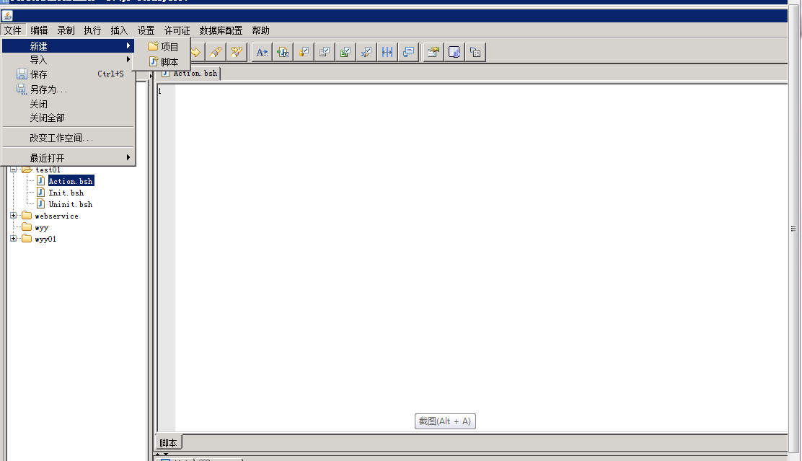Click inside the script editor text area
This screenshot has width=802, height=461.
476,253
